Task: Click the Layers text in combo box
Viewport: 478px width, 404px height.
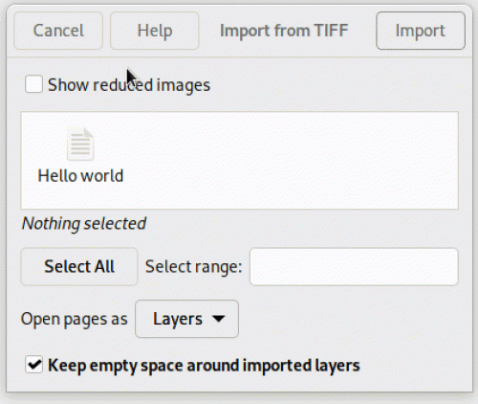Action: pyautogui.click(x=178, y=319)
